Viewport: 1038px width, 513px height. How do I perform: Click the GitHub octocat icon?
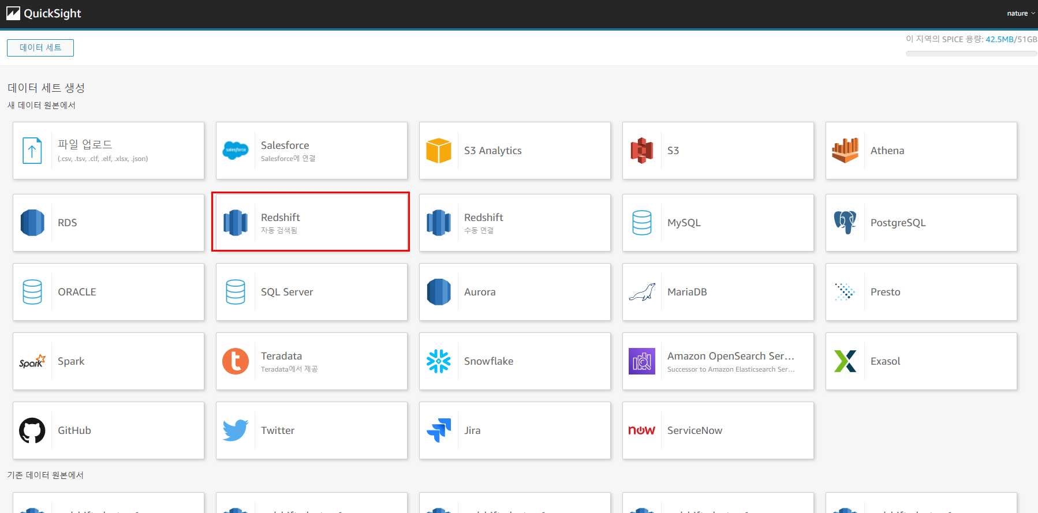[x=32, y=430]
